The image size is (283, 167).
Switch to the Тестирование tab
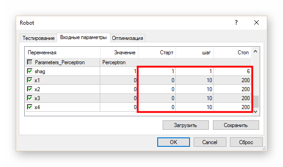(39, 38)
